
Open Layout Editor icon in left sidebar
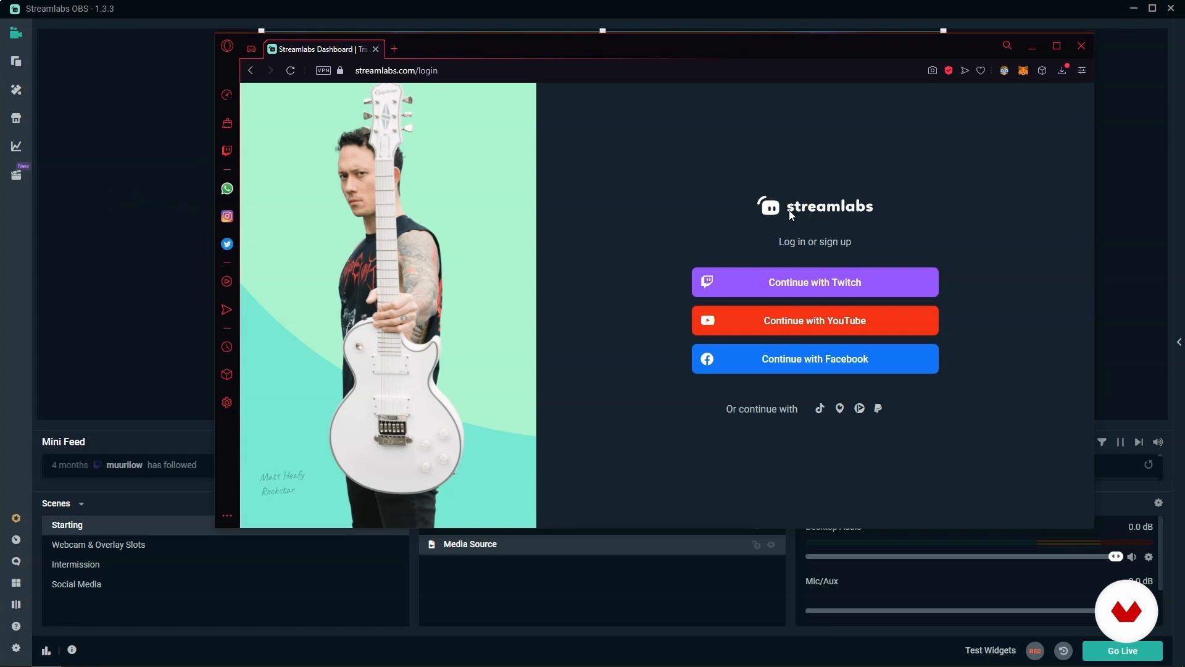coord(16,61)
